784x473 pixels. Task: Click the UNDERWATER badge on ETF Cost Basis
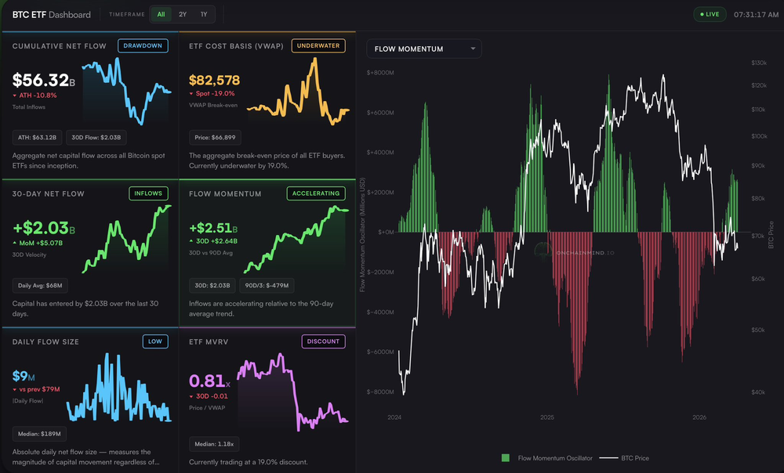[318, 45]
